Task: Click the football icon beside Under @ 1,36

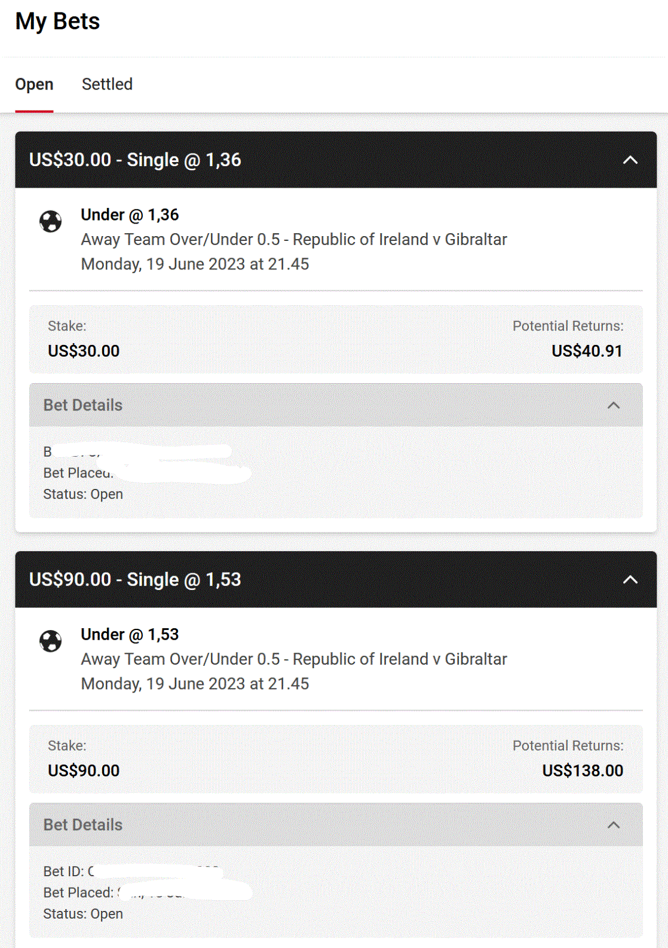Action: click(51, 221)
